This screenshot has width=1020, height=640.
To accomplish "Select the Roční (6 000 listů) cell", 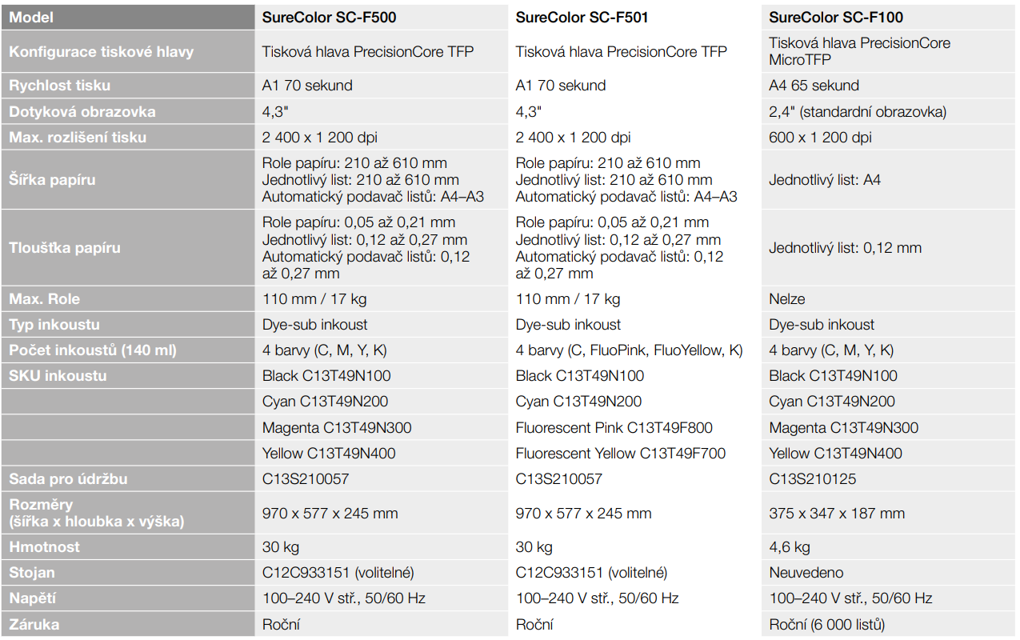I will pos(889,624).
